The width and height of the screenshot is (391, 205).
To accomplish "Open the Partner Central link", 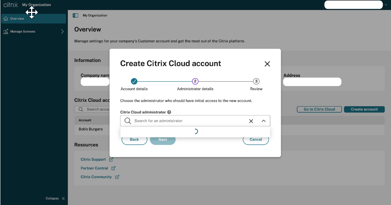I will (94, 168).
